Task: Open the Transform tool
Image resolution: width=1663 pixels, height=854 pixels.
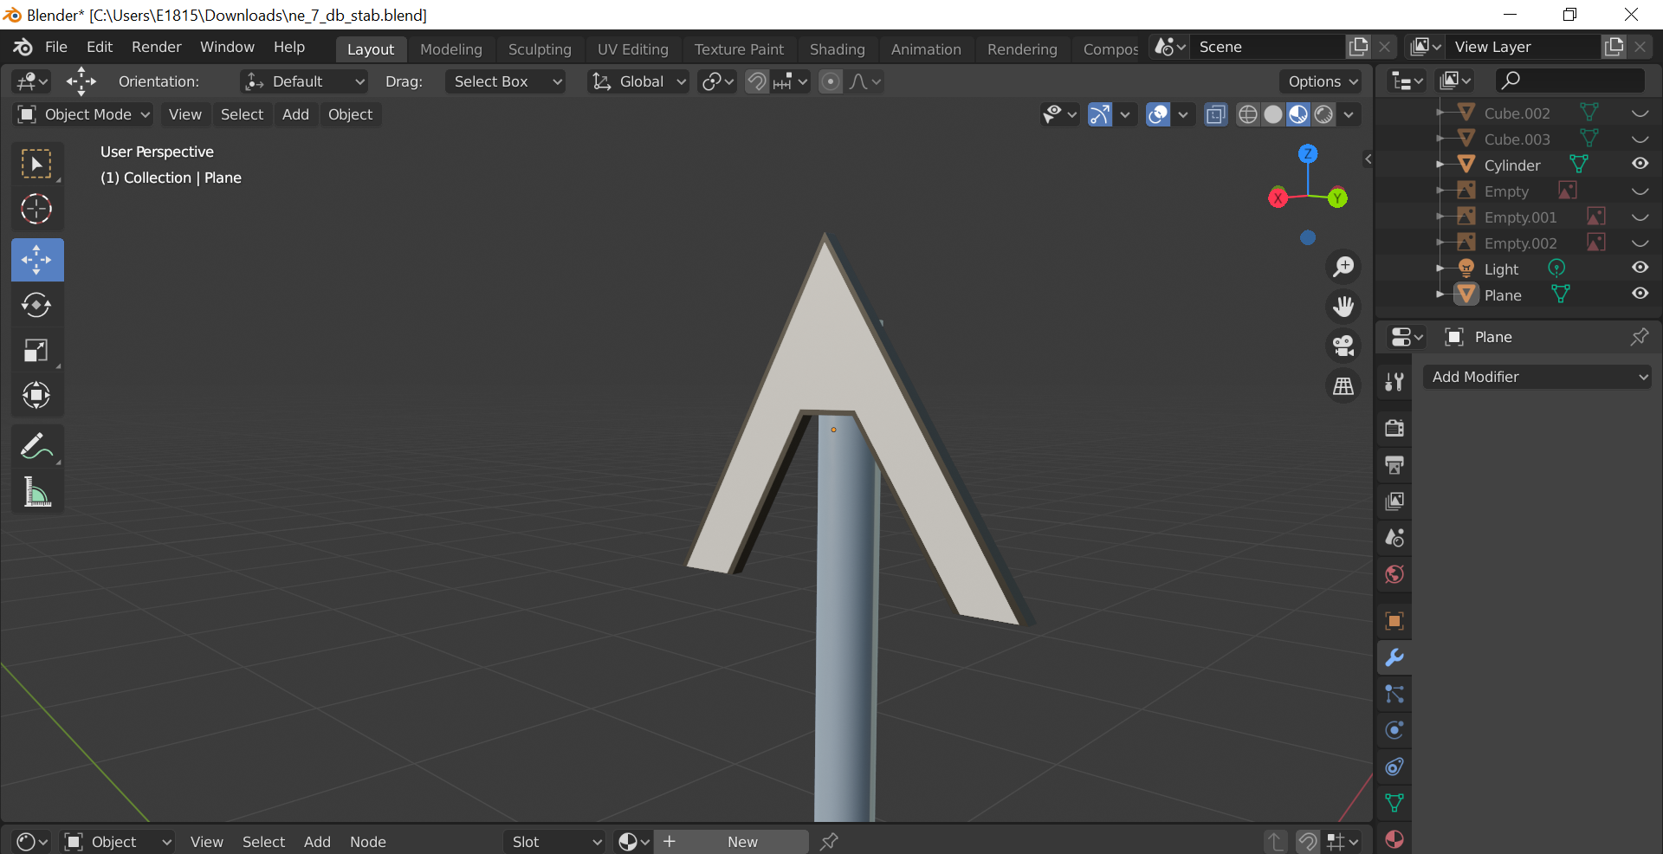Action: [36, 396]
